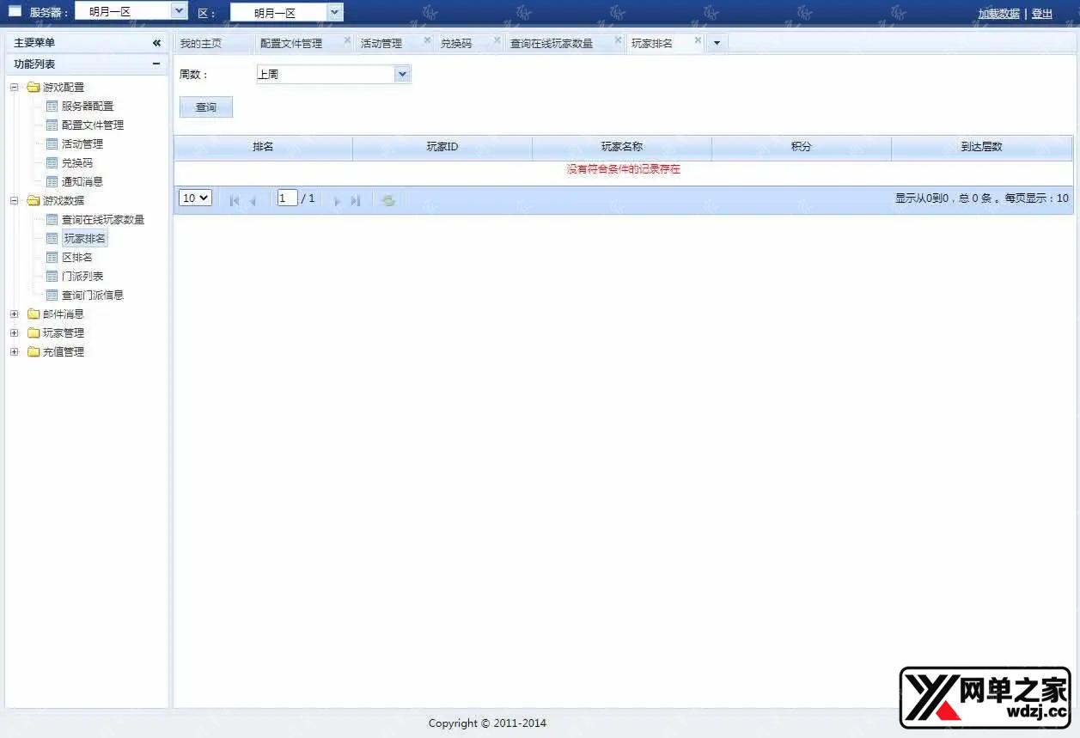Collapse the 功能列表 panel with minus icon
1080x738 pixels.
156,64
